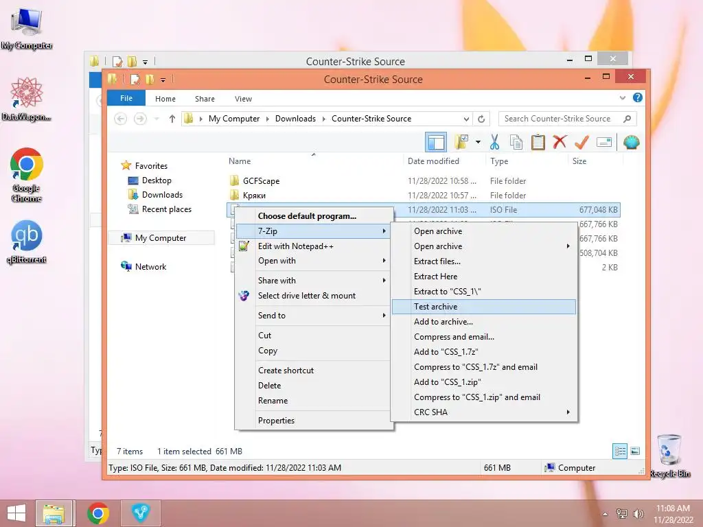Click the Up arrow navigation button

[172, 119]
